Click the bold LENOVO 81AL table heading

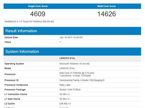pyautogui.click(x=67, y=58)
